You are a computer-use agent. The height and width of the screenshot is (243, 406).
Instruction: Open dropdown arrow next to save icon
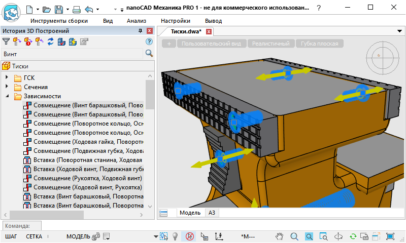tap(67, 9)
